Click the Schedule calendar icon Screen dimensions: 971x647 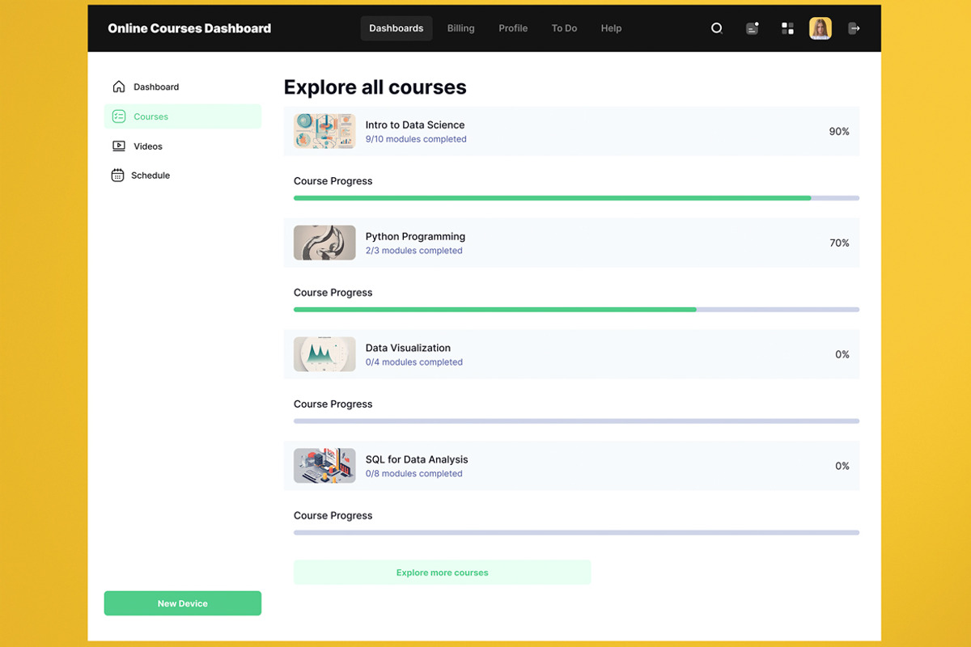point(117,175)
